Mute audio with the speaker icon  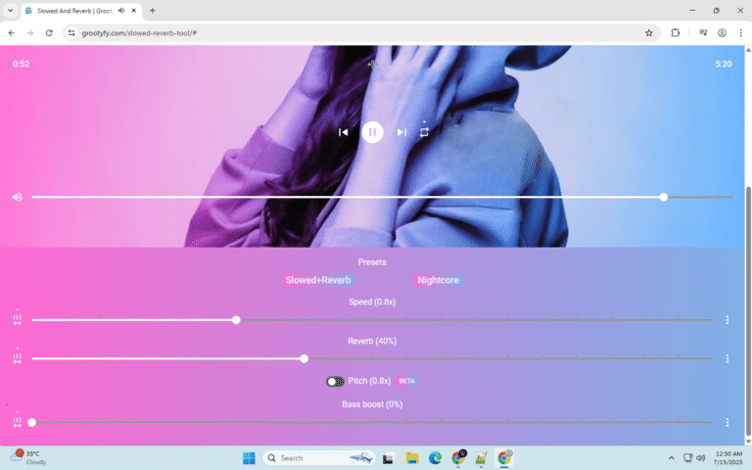point(17,197)
